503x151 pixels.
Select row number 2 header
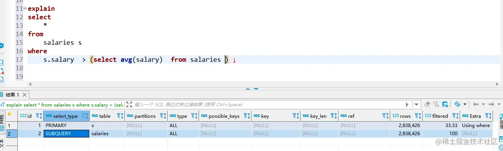(12, 134)
